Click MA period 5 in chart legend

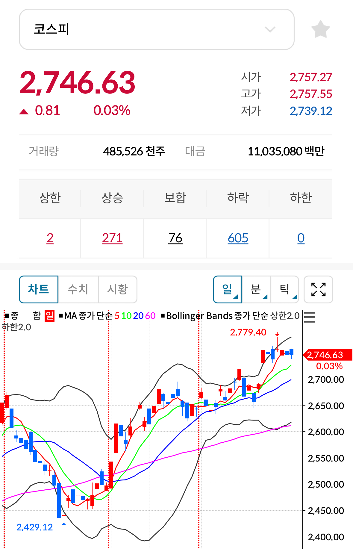tap(117, 316)
